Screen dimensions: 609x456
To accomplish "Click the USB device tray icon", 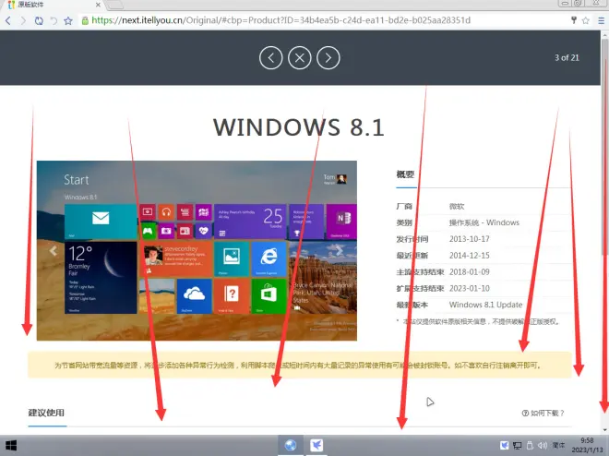I will click(530, 445).
